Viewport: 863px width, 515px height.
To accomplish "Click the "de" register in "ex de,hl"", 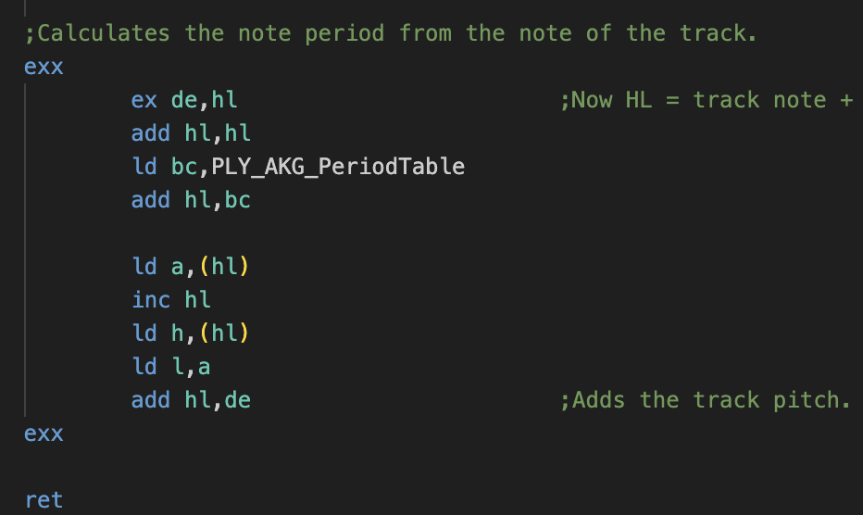I will (183, 100).
